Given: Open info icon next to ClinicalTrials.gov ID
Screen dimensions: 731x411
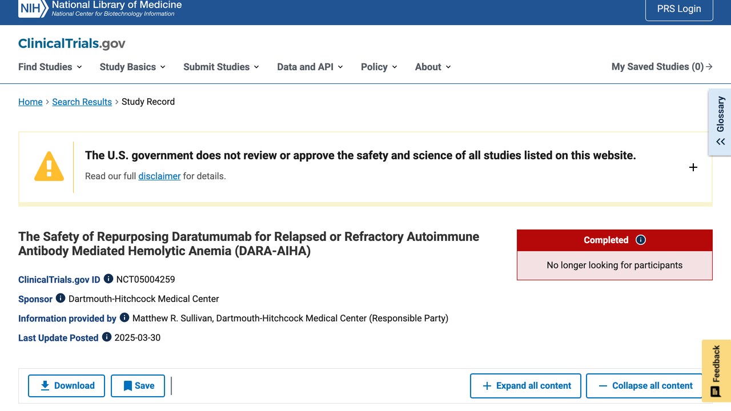Looking at the screenshot, I should (x=109, y=279).
